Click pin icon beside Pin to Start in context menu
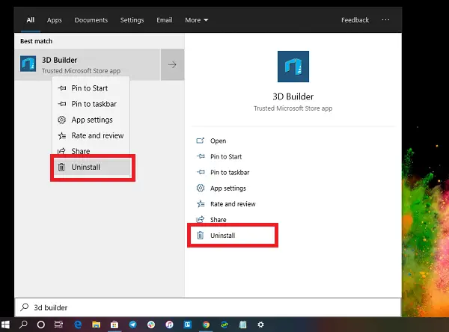The width and height of the screenshot is (449, 332). 62,88
